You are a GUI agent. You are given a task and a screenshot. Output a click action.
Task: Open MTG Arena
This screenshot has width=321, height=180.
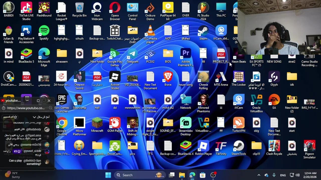(221, 79)
